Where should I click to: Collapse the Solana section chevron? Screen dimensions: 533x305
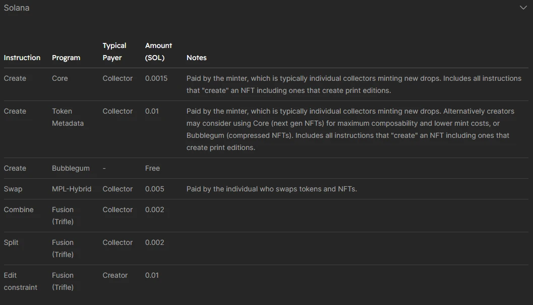pyautogui.click(x=523, y=8)
